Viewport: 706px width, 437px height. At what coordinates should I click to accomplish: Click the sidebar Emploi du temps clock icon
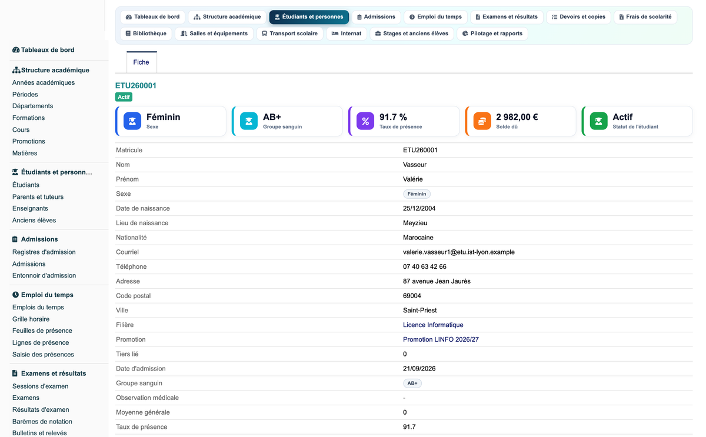(15, 295)
